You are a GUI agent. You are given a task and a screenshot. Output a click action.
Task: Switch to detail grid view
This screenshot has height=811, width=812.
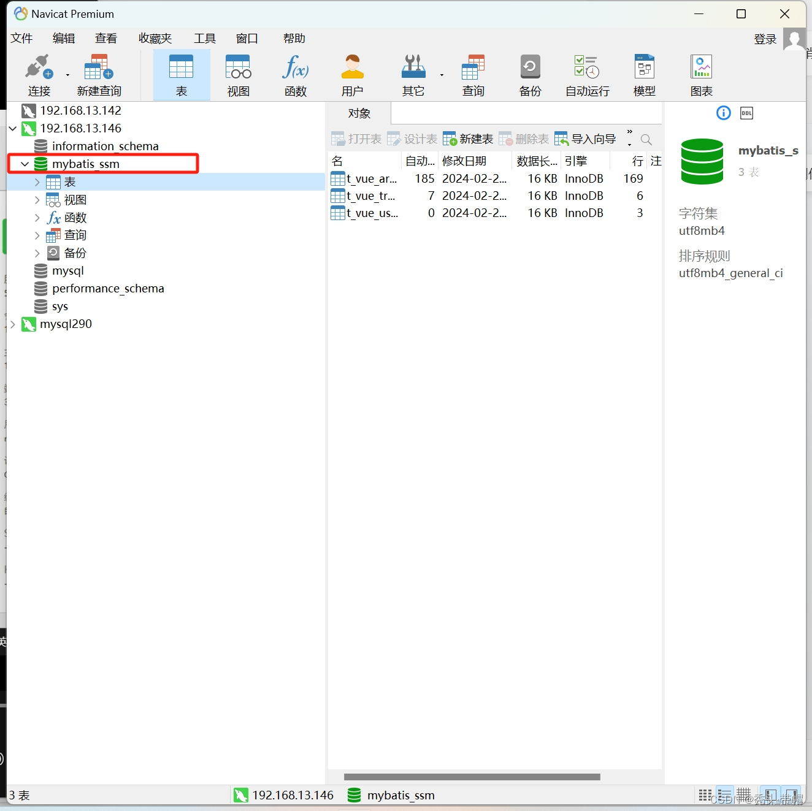coord(743,795)
